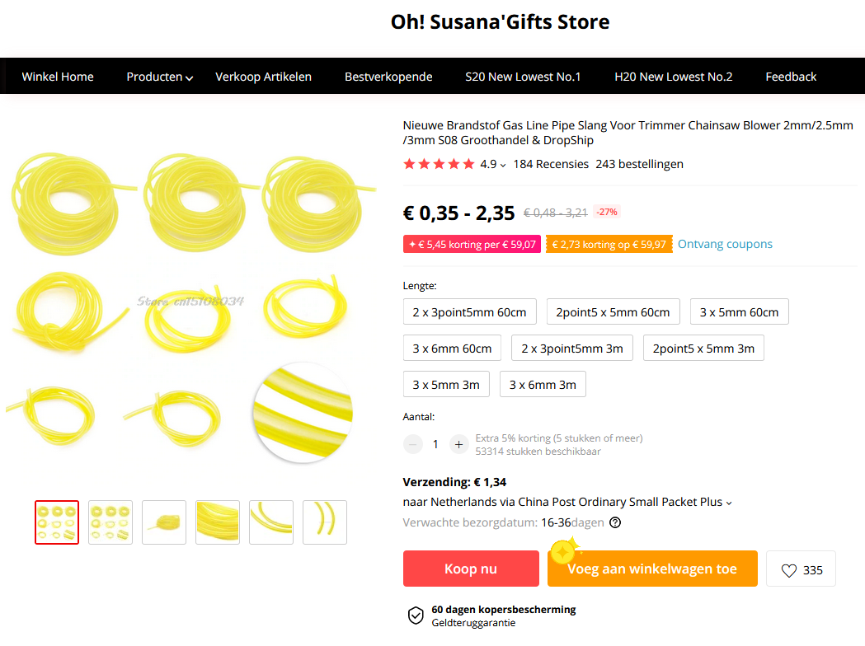The height and width of the screenshot is (646, 865).
Task: Open the shipping method dropdown for China Post
Action: (729, 503)
